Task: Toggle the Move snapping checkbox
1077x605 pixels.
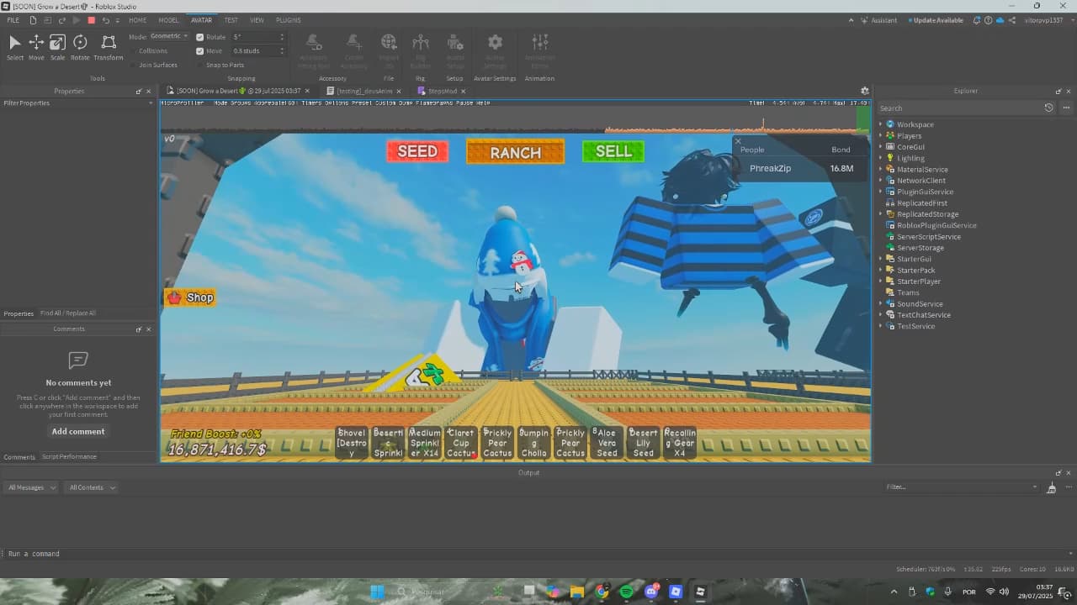Action: (200, 51)
